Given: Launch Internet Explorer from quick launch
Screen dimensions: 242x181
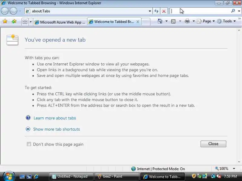Looking at the screenshot, I should click(x=36, y=176).
